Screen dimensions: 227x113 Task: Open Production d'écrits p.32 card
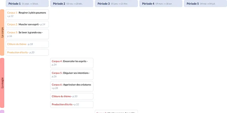(x=72, y=104)
